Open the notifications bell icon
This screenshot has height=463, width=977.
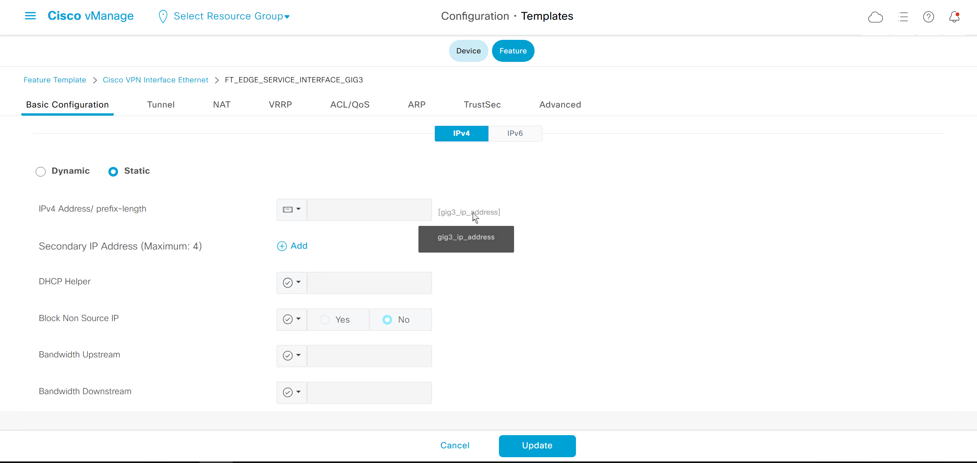coord(954,17)
